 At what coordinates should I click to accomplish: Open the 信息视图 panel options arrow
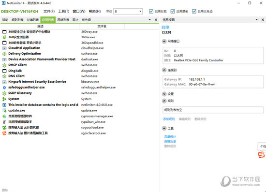pyautogui.click(x=257, y=20)
